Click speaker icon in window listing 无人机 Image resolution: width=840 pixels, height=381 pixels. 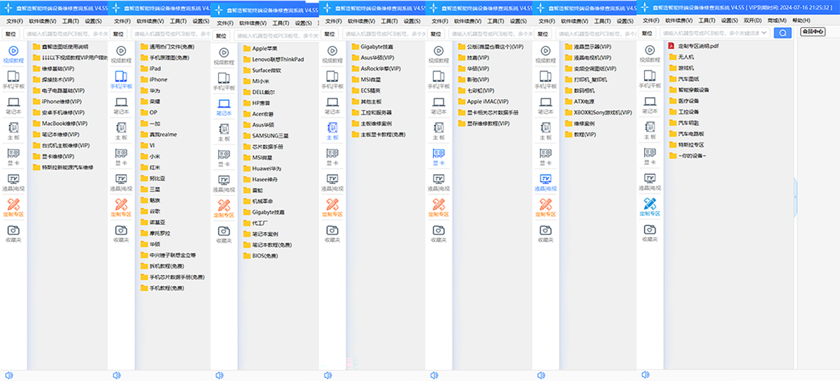click(x=645, y=375)
